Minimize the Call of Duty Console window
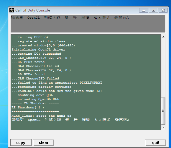This screenshot has width=171, height=148. 144,10
